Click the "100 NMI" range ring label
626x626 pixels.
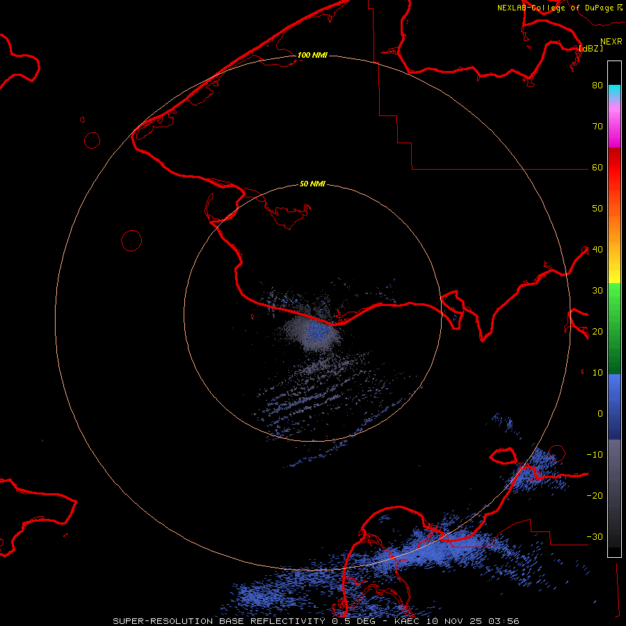click(x=312, y=55)
